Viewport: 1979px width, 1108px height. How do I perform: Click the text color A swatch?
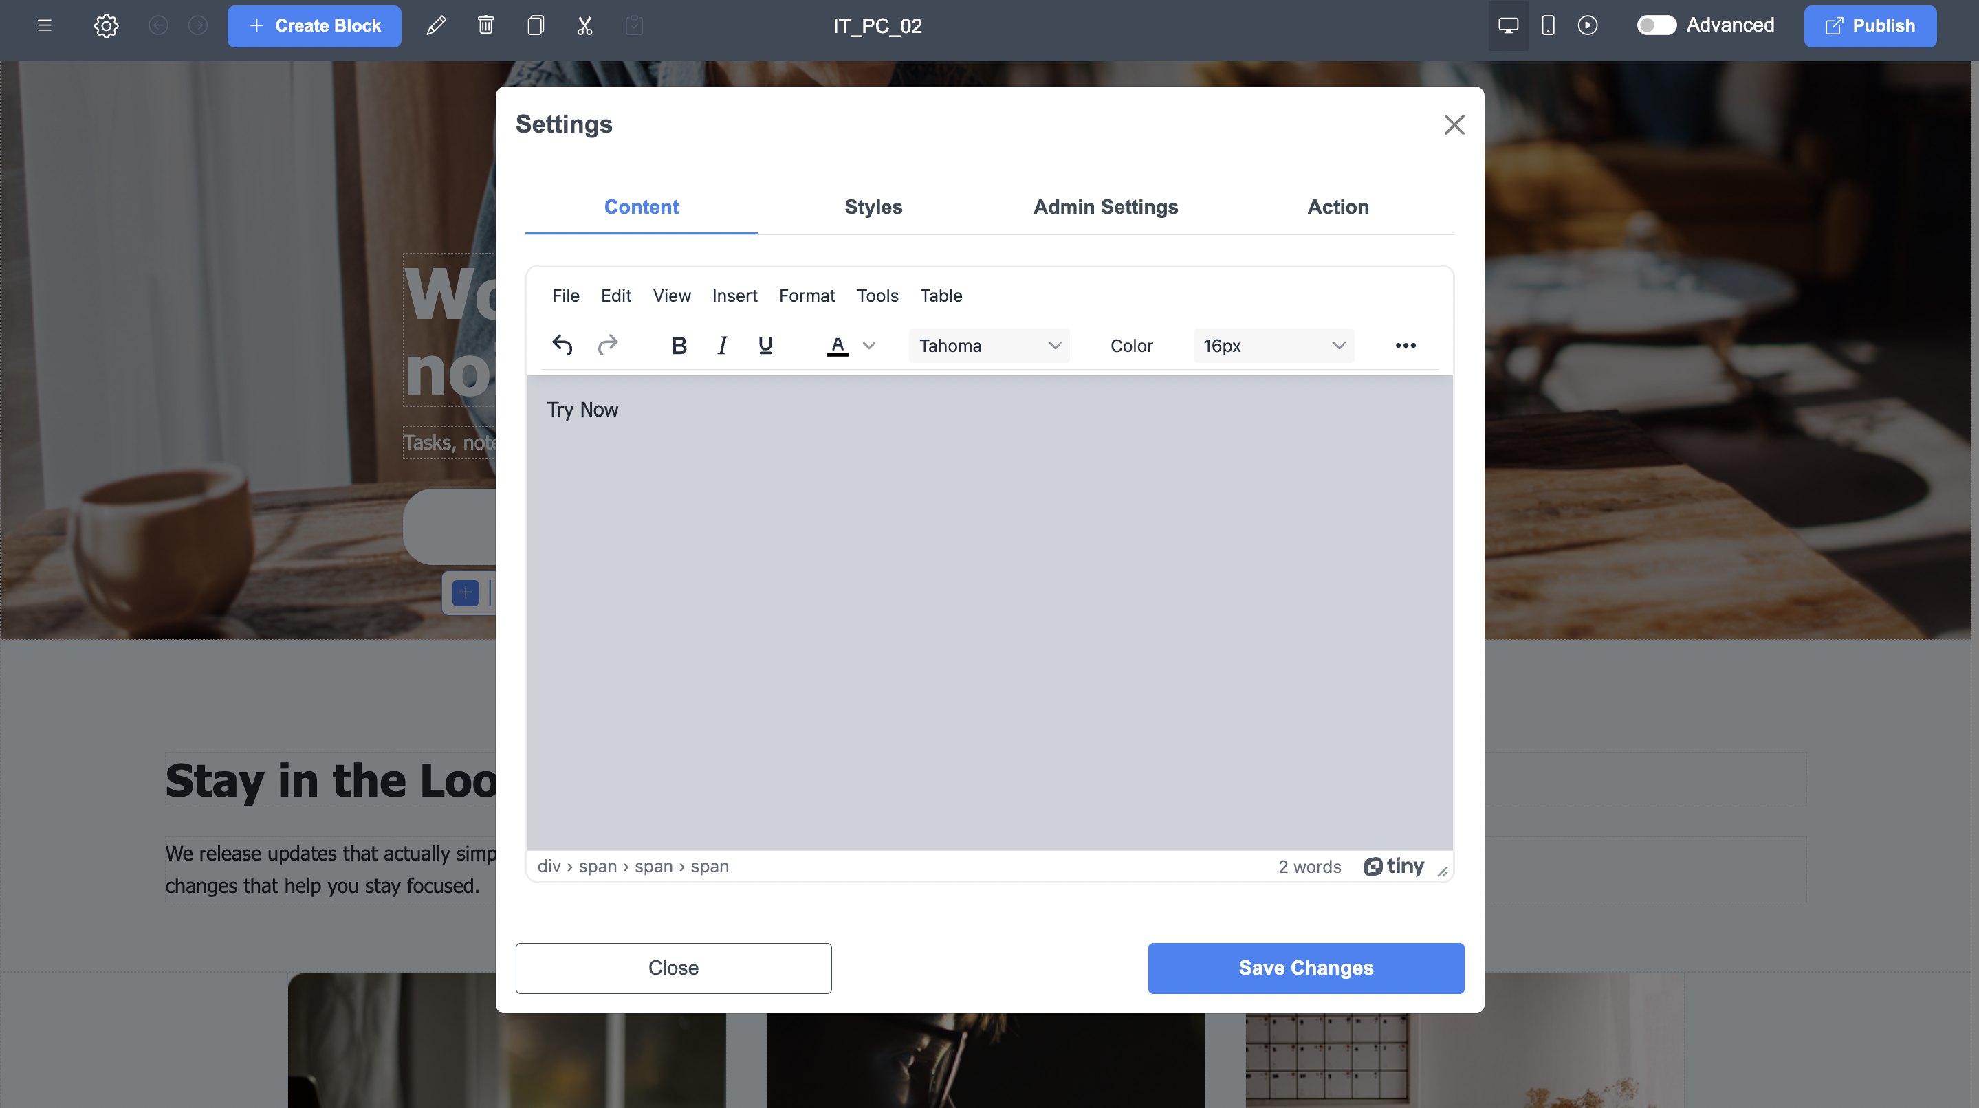pyautogui.click(x=838, y=346)
